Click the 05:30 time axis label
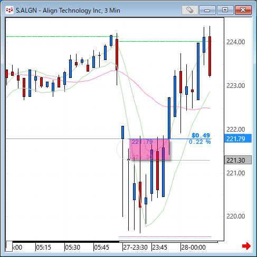This screenshot has height=257, width=257. point(72,248)
